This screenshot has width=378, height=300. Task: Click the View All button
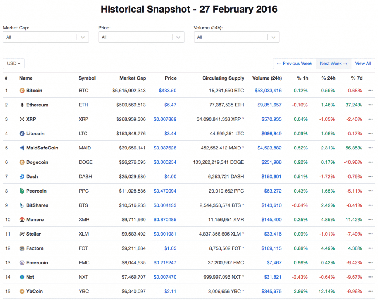(363, 64)
